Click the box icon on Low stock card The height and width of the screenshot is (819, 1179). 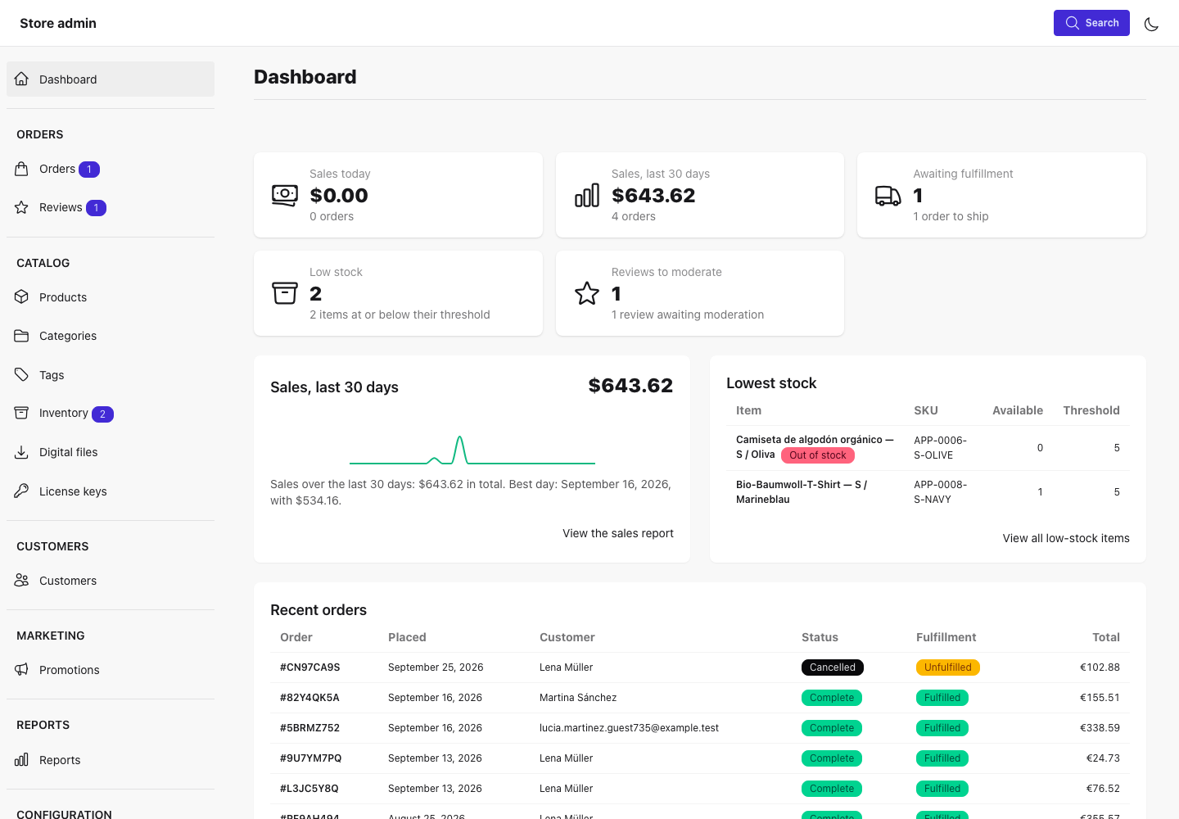[285, 293]
